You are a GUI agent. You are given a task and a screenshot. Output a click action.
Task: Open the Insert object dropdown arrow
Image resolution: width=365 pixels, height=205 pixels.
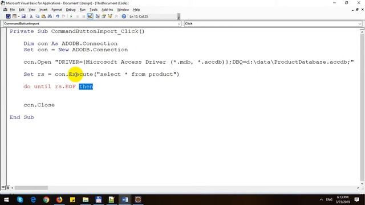point(19,17)
